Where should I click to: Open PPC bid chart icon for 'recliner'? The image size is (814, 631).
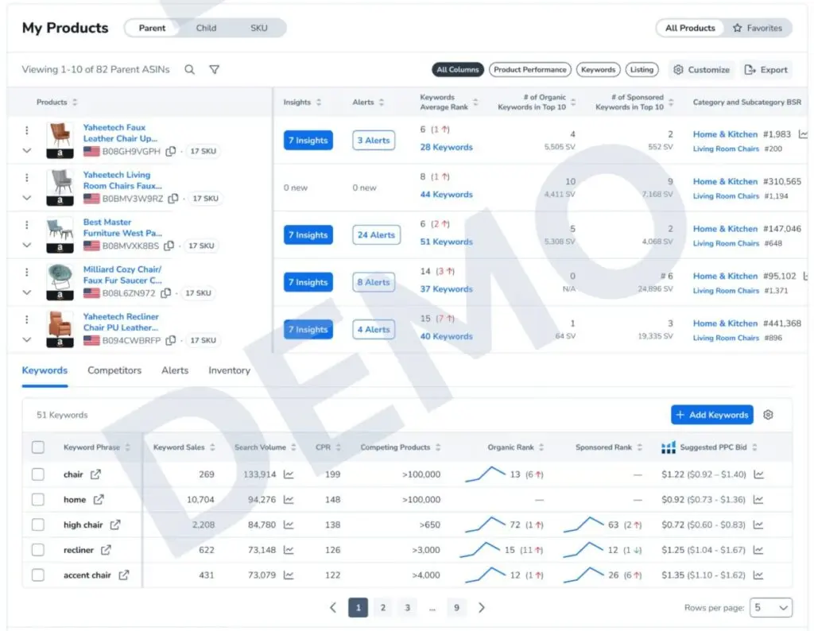tap(759, 550)
